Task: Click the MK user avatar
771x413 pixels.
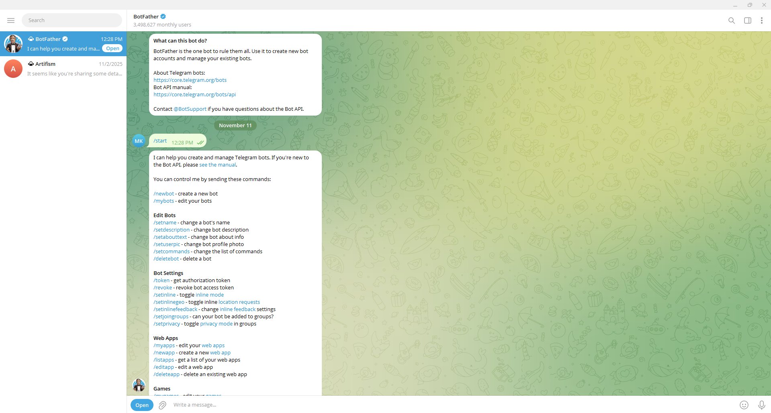Action: 139,141
